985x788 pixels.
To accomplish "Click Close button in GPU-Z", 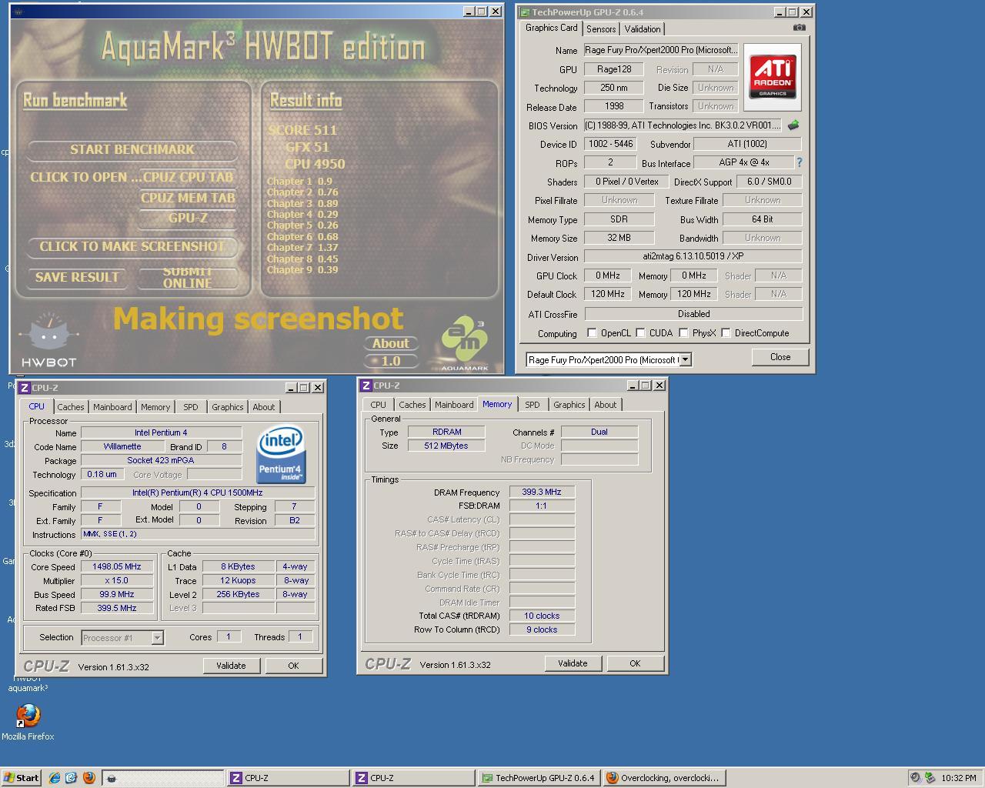I will pyautogui.click(x=780, y=357).
